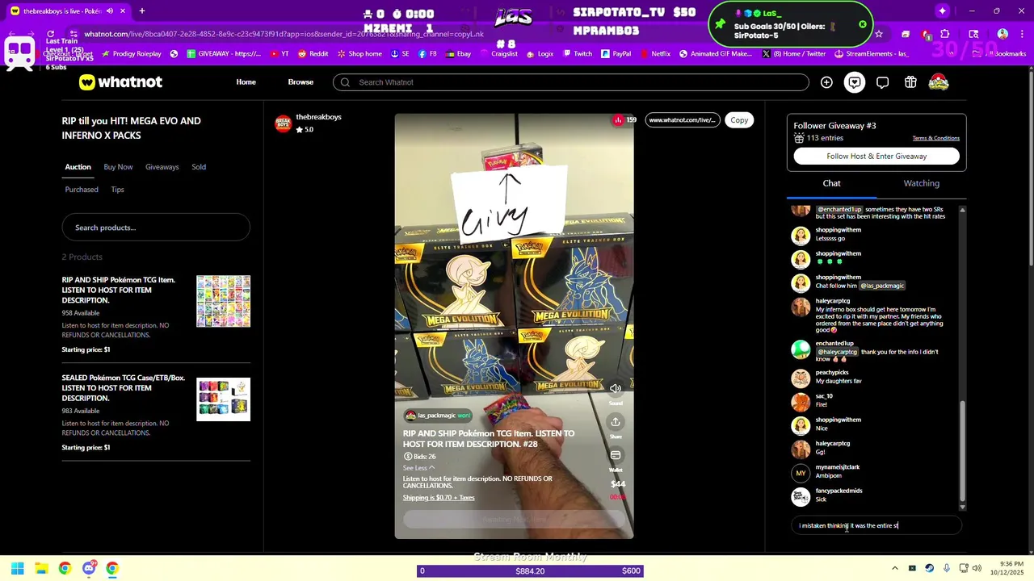Open File Explorer in the taskbar
This screenshot has width=1034, height=581.
click(x=41, y=569)
